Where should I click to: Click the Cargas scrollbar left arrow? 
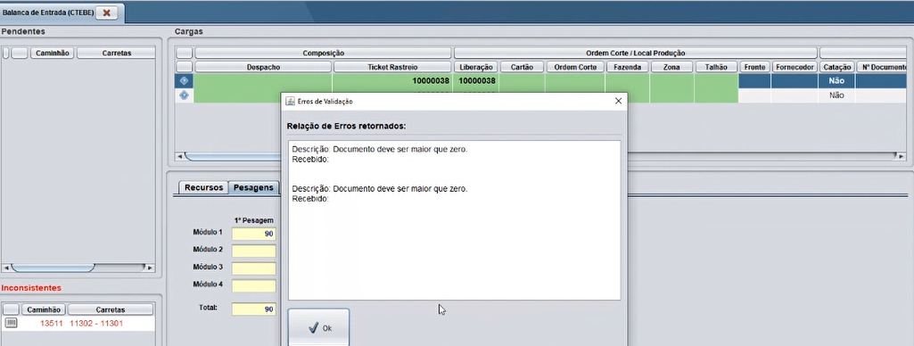tap(181, 156)
